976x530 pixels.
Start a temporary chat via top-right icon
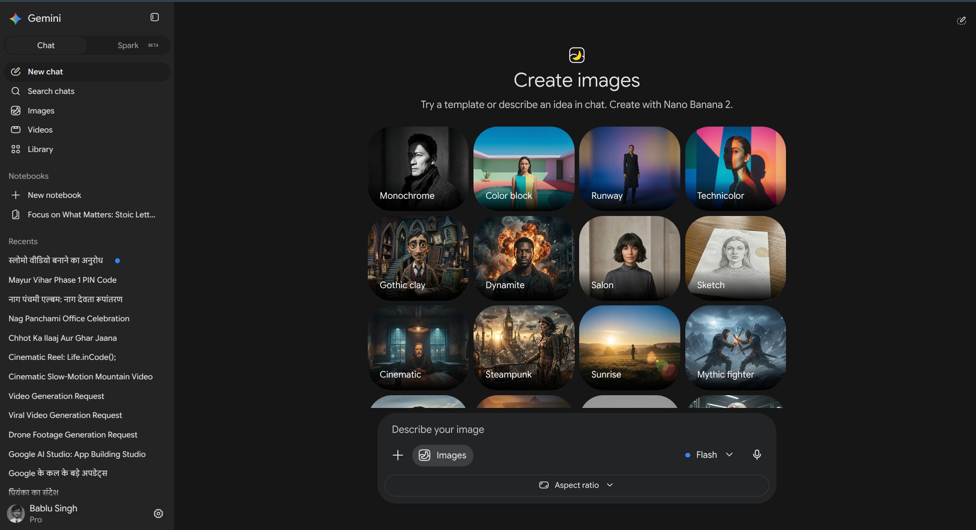(x=961, y=20)
